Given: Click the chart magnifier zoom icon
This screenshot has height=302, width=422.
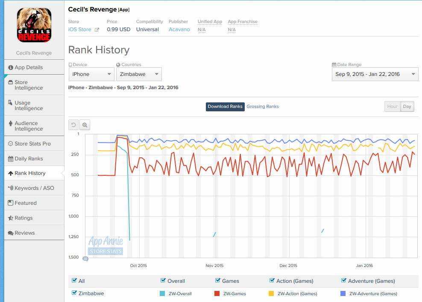Looking at the screenshot, I should point(85,125).
